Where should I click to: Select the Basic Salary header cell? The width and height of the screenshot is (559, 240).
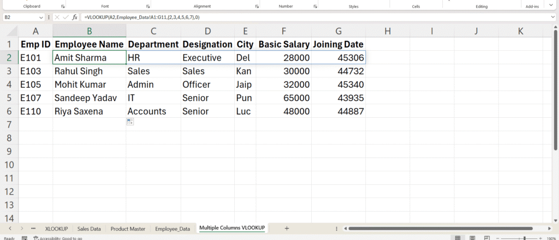(284, 44)
